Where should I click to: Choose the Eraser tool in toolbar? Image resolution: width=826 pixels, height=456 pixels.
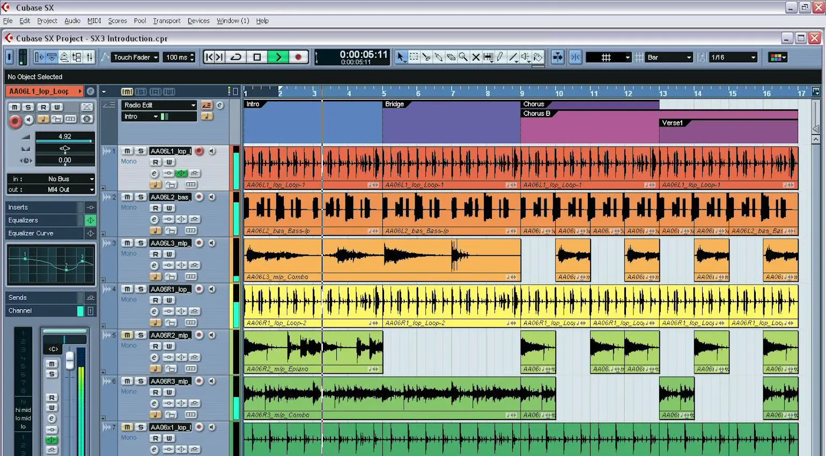tap(451, 57)
